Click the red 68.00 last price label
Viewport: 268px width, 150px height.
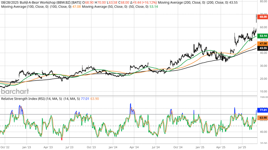(262, 17)
